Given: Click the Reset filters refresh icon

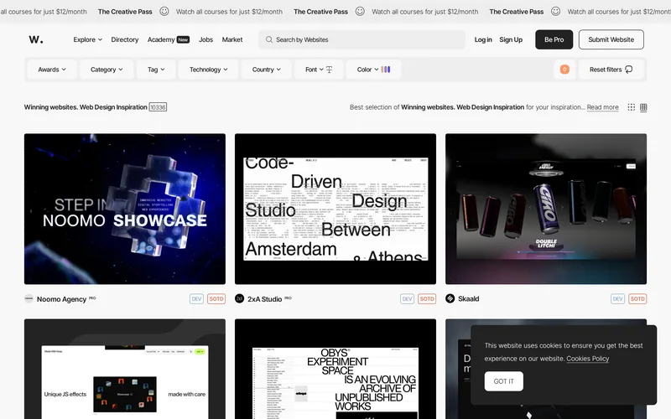Looking at the screenshot, I should click(628, 70).
